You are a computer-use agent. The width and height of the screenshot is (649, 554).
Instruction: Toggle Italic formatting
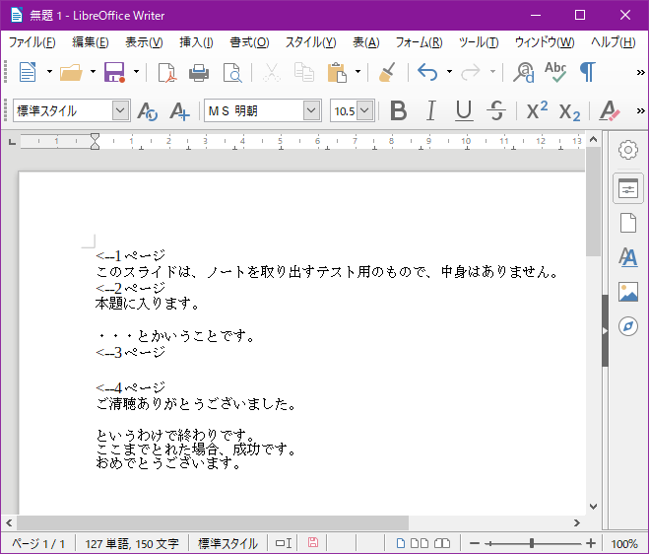coord(430,111)
